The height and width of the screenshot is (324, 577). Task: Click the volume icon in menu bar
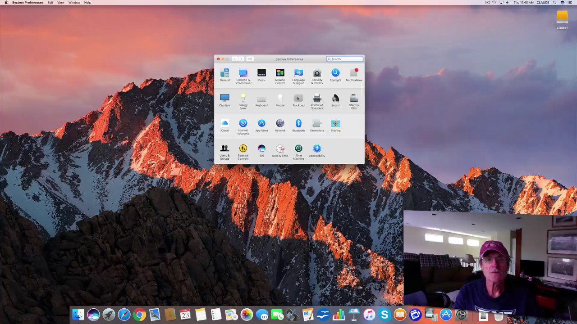click(507, 3)
